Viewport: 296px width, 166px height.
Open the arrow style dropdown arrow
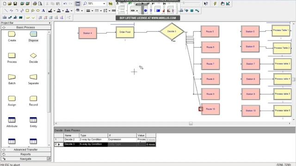[x=110, y=11]
